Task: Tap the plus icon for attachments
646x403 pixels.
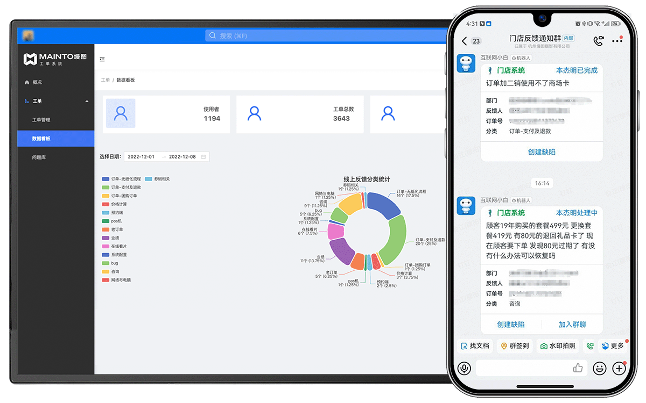Action: tap(619, 368)
